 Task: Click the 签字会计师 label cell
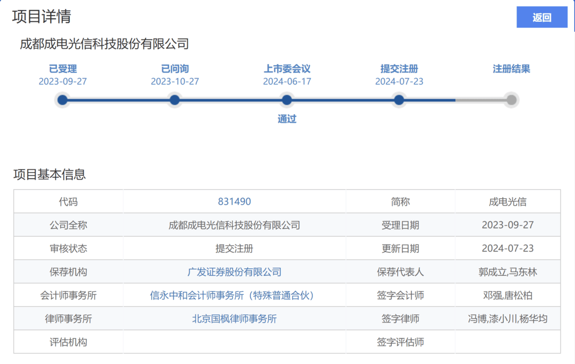[x=400, y=295]
